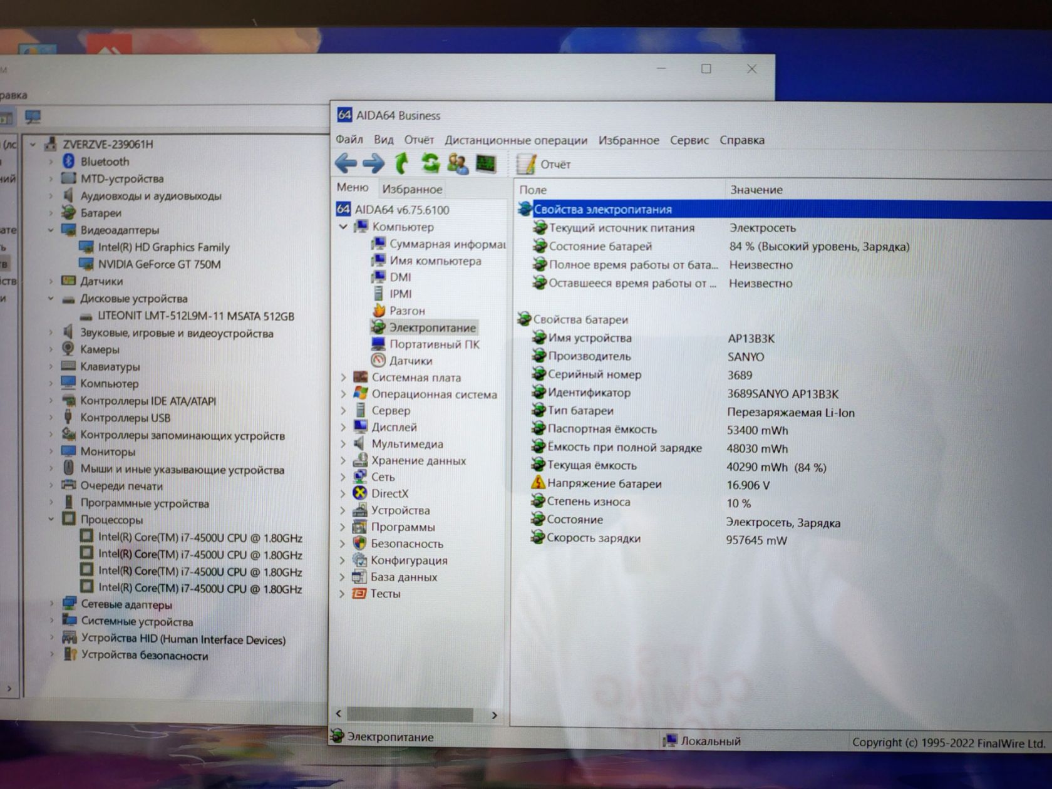Collapse Процессоры in Device Manager
Screen dimensions: 1052x789
(51, 520)
